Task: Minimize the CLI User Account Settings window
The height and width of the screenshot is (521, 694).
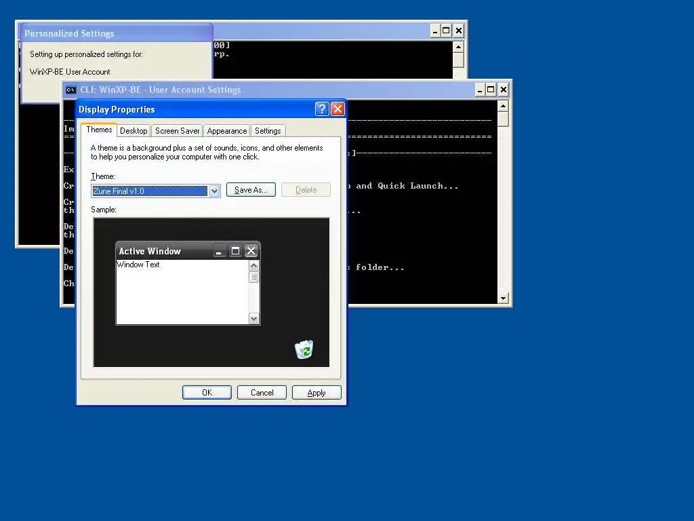Action: pos(480,90)
